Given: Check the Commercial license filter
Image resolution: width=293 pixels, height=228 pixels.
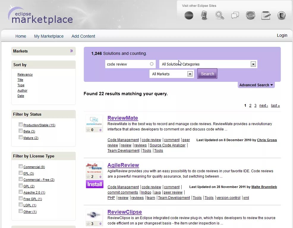Looking at the screenshot, I should (21, 166).
